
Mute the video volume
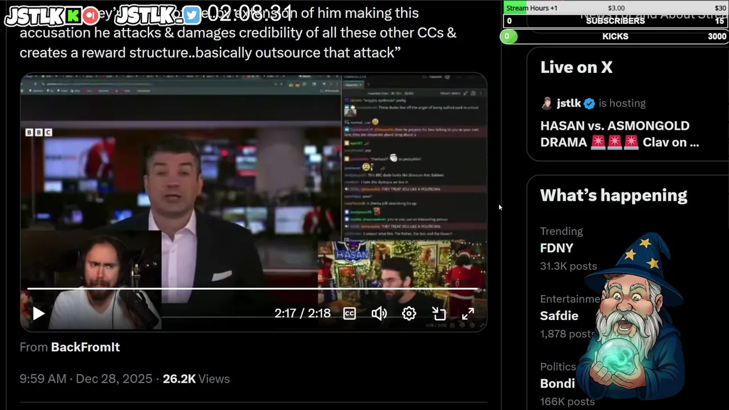tap(379, 314)
